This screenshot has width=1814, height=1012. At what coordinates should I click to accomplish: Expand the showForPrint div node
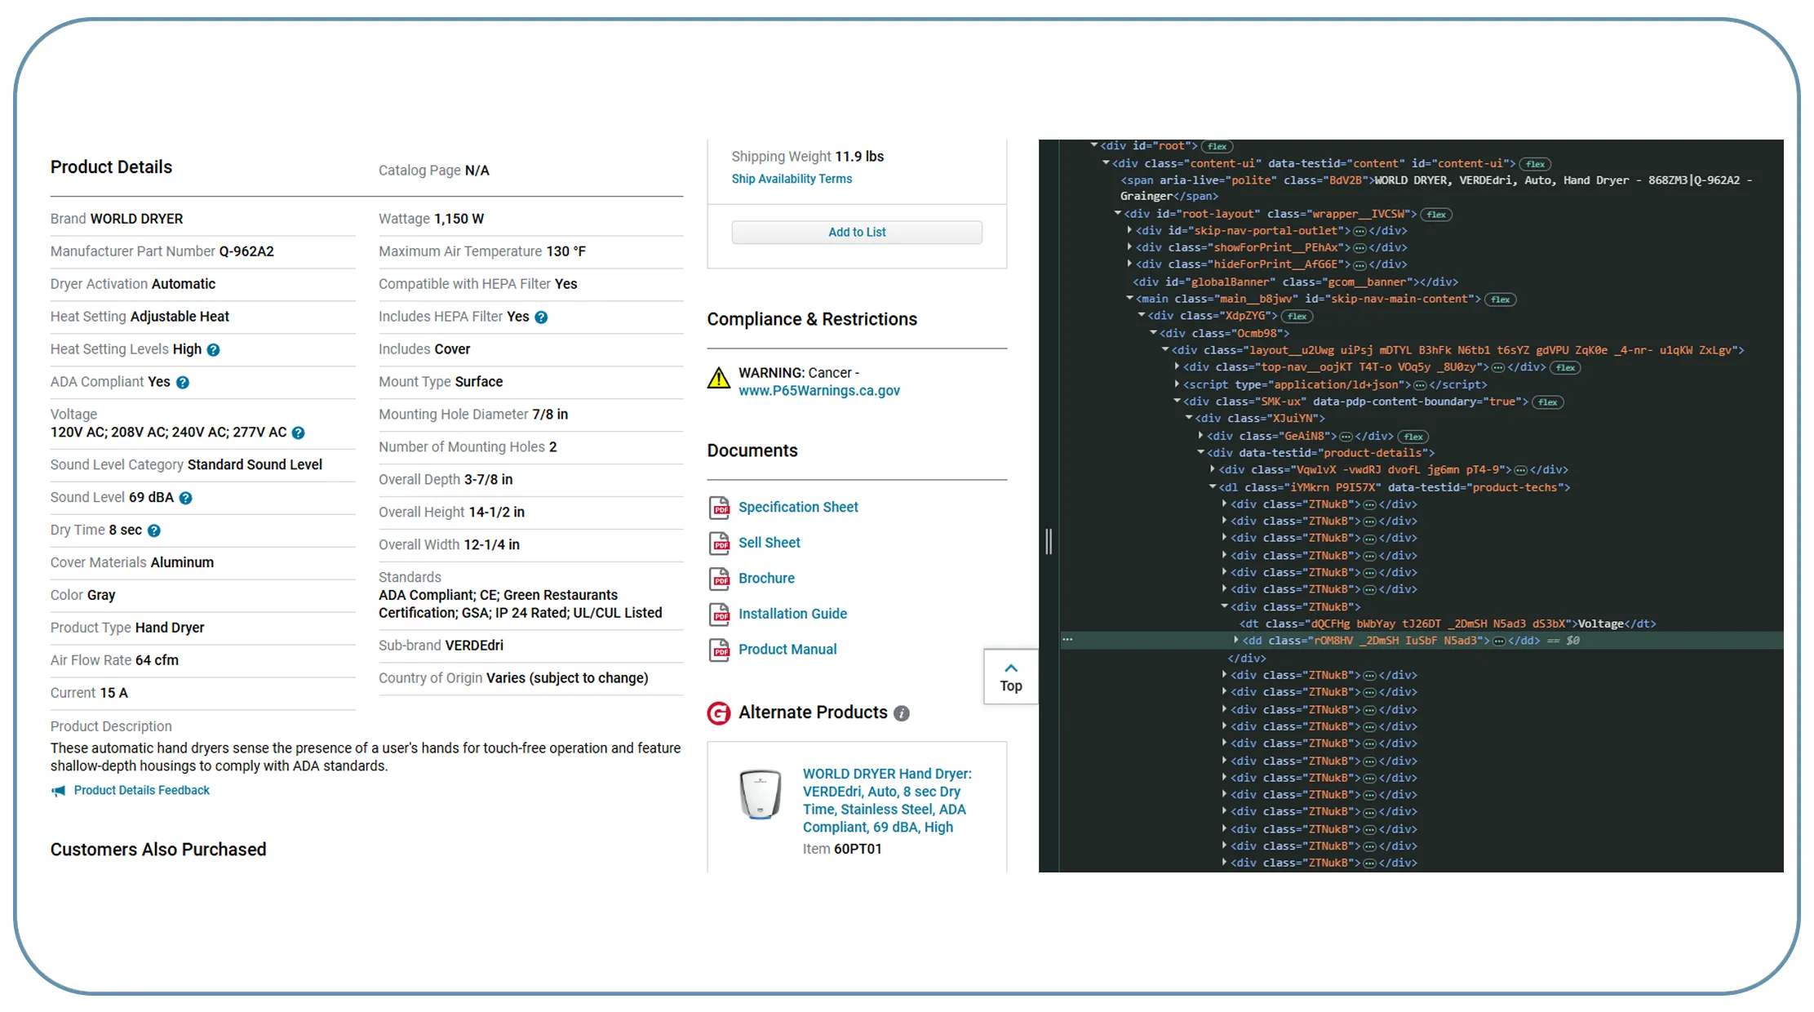click(1129, 247)
